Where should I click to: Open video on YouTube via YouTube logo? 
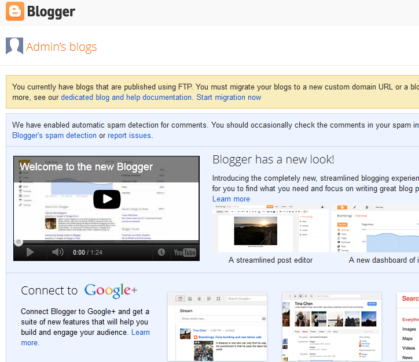(185, 252)
